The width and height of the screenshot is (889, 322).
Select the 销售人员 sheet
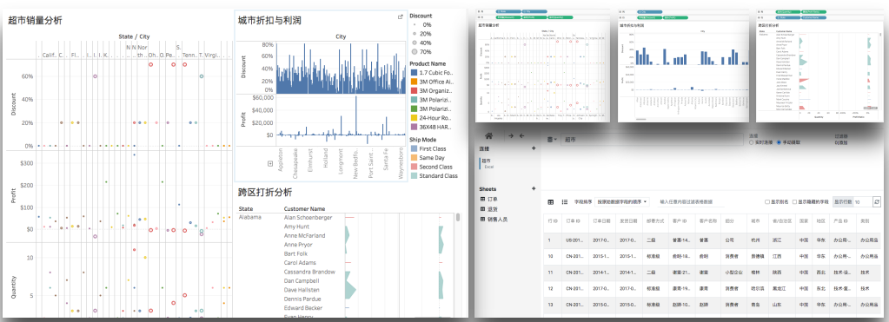[497, 219]
